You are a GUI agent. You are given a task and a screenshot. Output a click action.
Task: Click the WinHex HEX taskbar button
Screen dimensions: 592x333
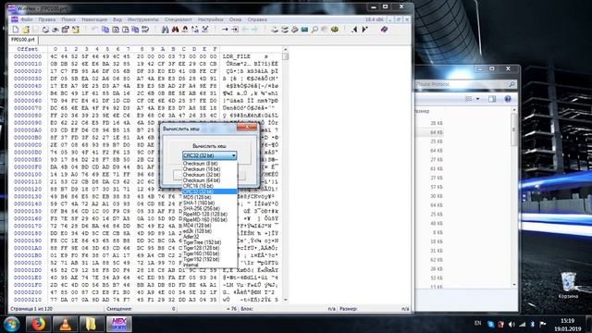click(x=119, y=324)
